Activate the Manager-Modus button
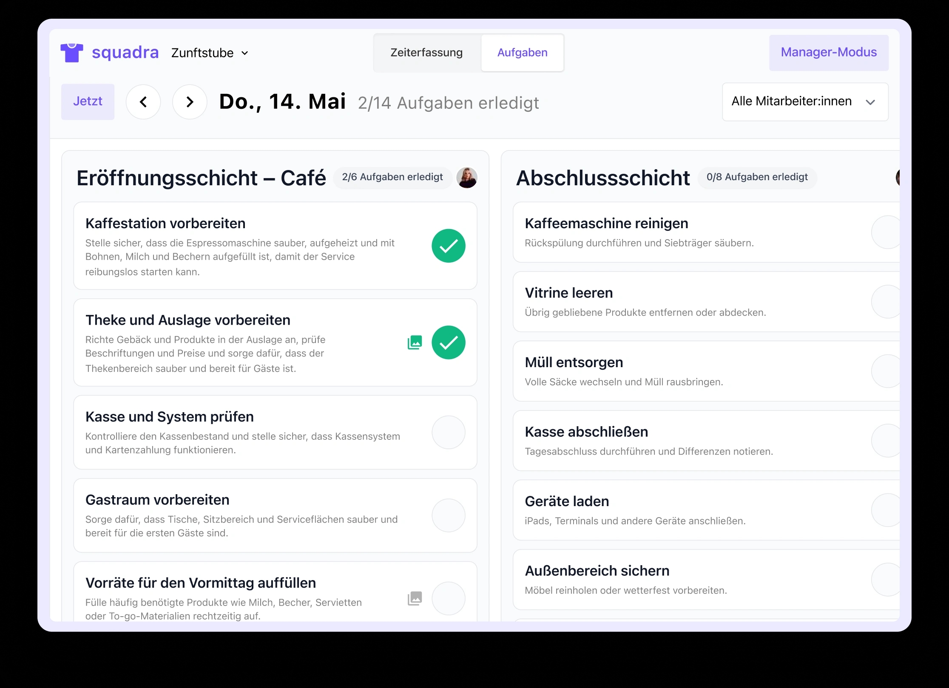The height and width of the screenshot is (688, 949). [829, 53]
